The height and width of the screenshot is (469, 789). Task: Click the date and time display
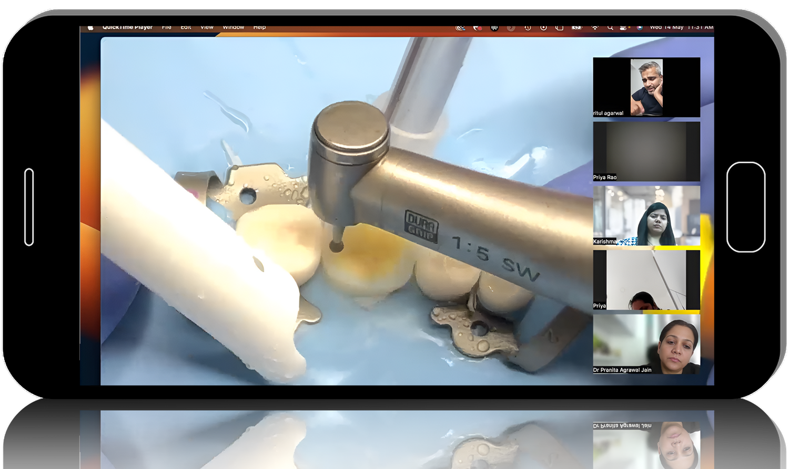(681, 28)
